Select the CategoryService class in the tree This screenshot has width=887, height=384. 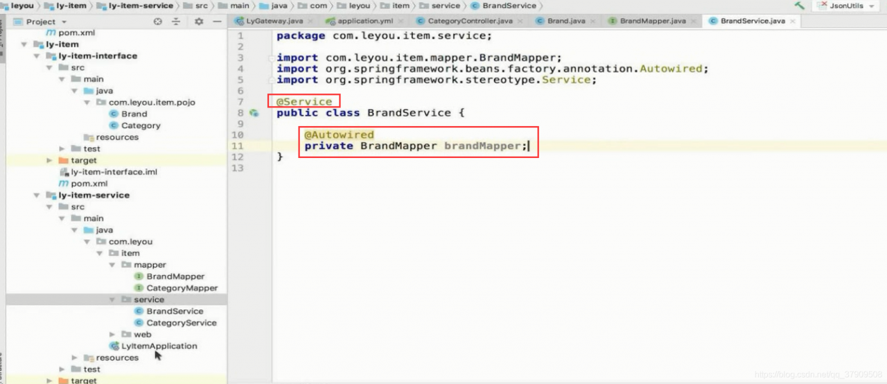182,323
